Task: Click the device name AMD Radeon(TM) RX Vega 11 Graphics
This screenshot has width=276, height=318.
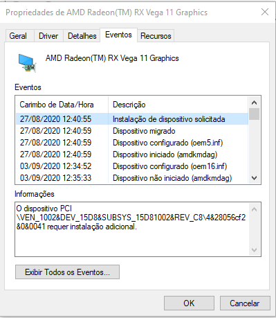Action: (x=112, y=58)
